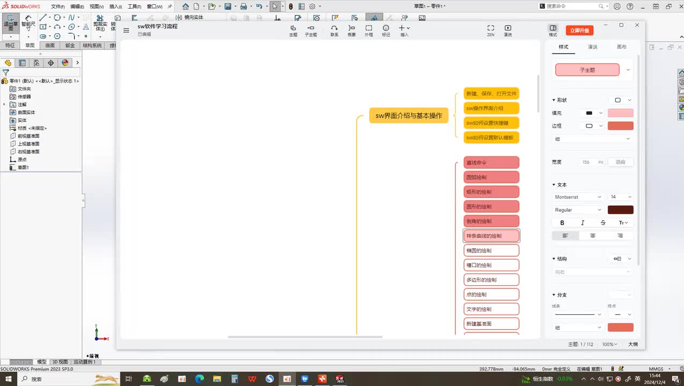Toggle italic text formatting
The height and width of the screenshot is (386, 684).
point(583,222)
